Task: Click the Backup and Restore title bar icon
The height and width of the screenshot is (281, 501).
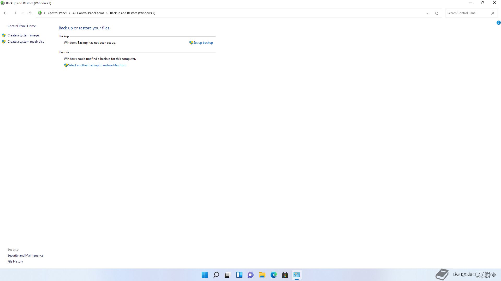Action: (3, 3)
